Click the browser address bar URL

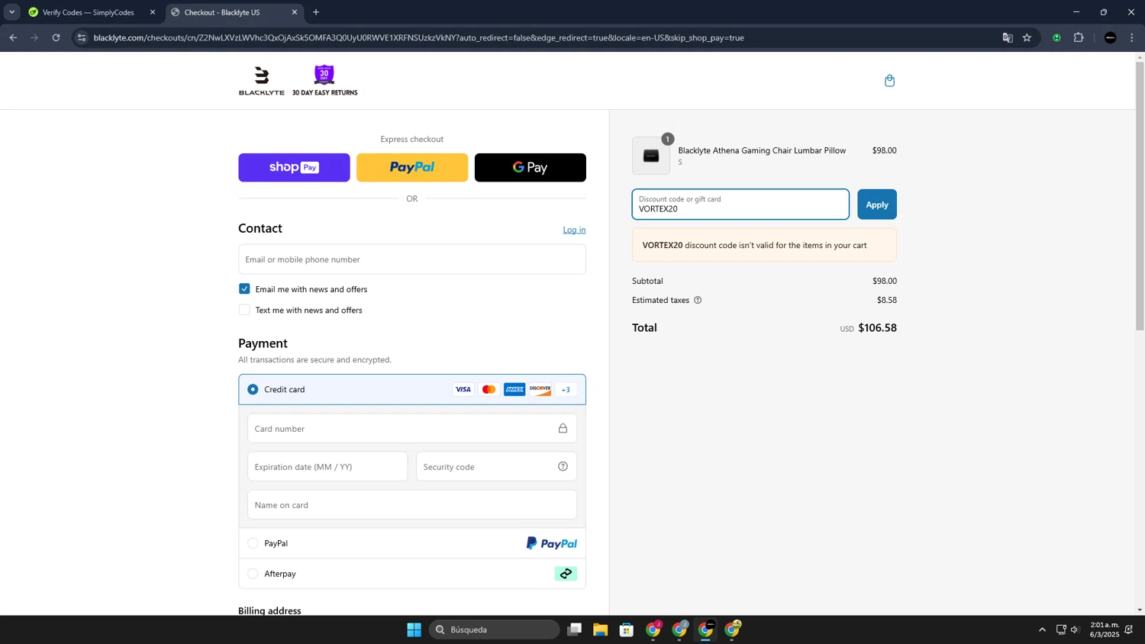pyautogui.click(x=418, y=37)
